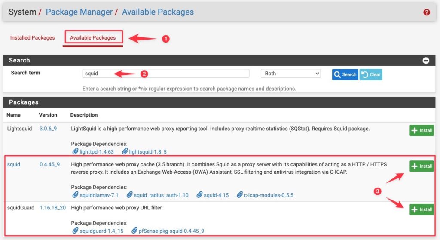Screen dimensions: 440x240
Task: Click the Packages panel heading
Action: pos(24,102)
